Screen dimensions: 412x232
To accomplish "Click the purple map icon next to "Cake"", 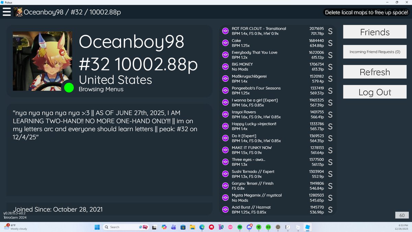I will (225, 43).
